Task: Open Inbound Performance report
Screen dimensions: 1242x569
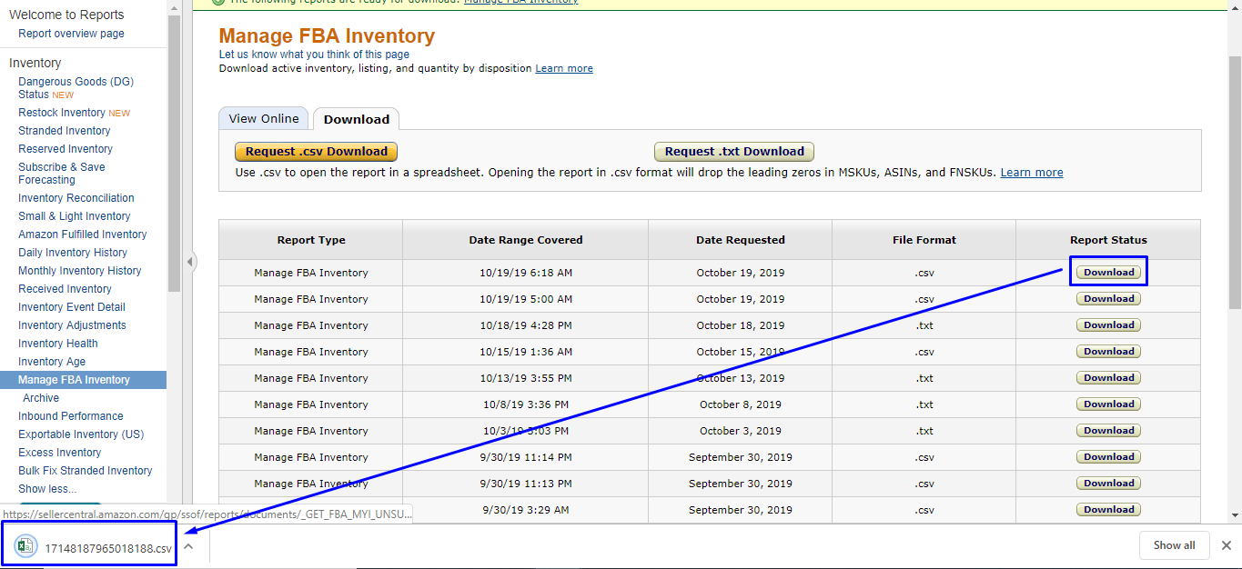Action: 71,416
